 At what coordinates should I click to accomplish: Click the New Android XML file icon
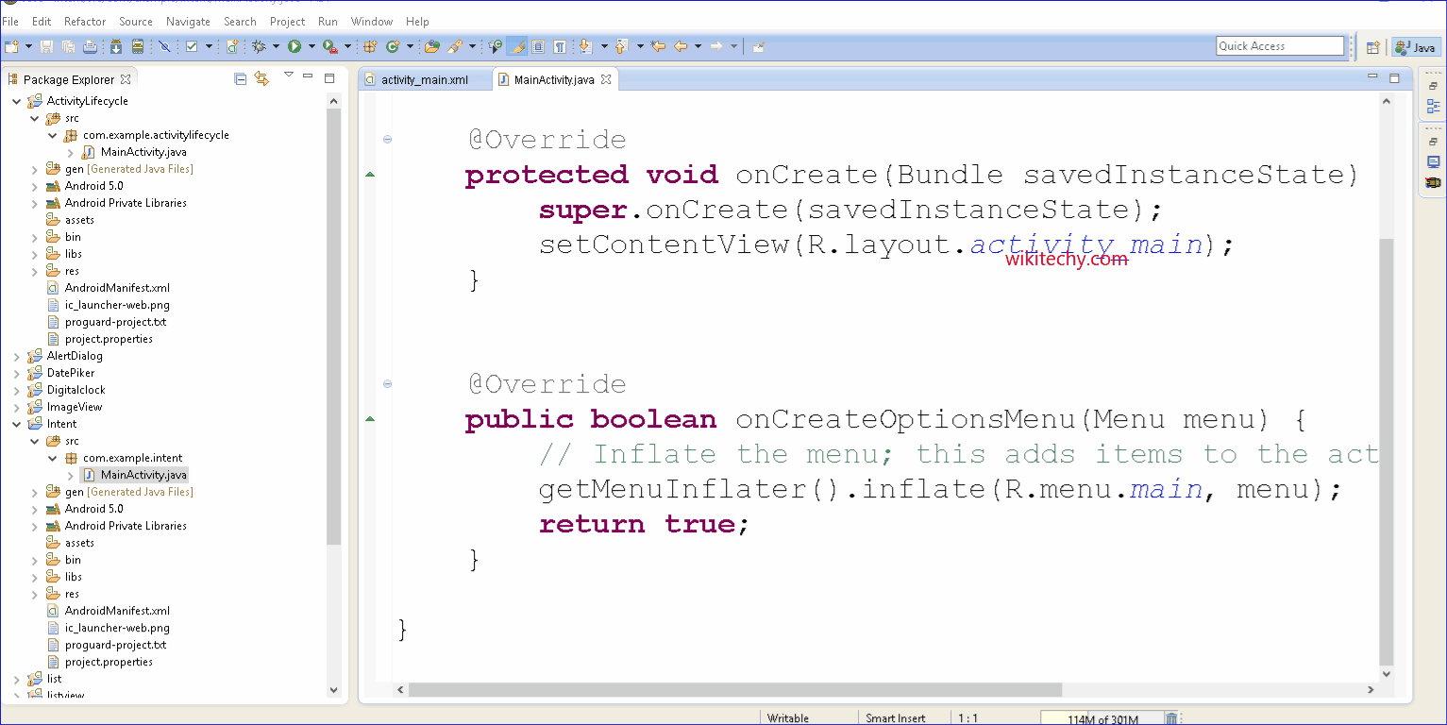[231, 46]
